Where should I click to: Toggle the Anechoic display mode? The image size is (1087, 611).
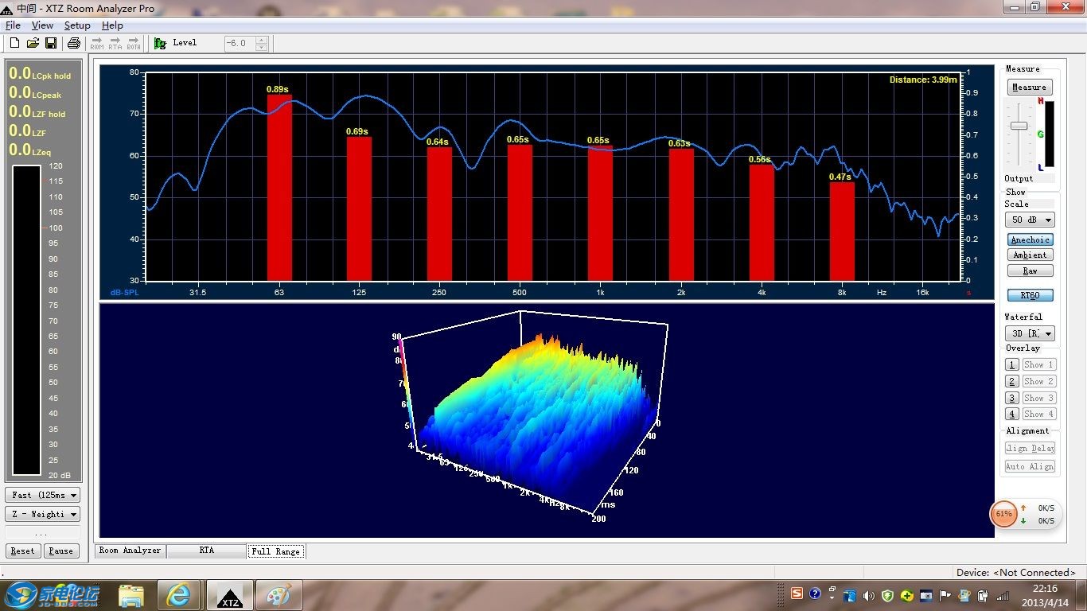click(1030, 239)
